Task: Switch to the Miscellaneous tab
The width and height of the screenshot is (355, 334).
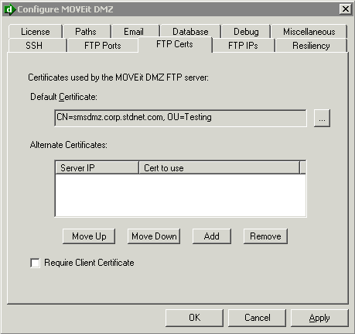Action: coord(309,32)
